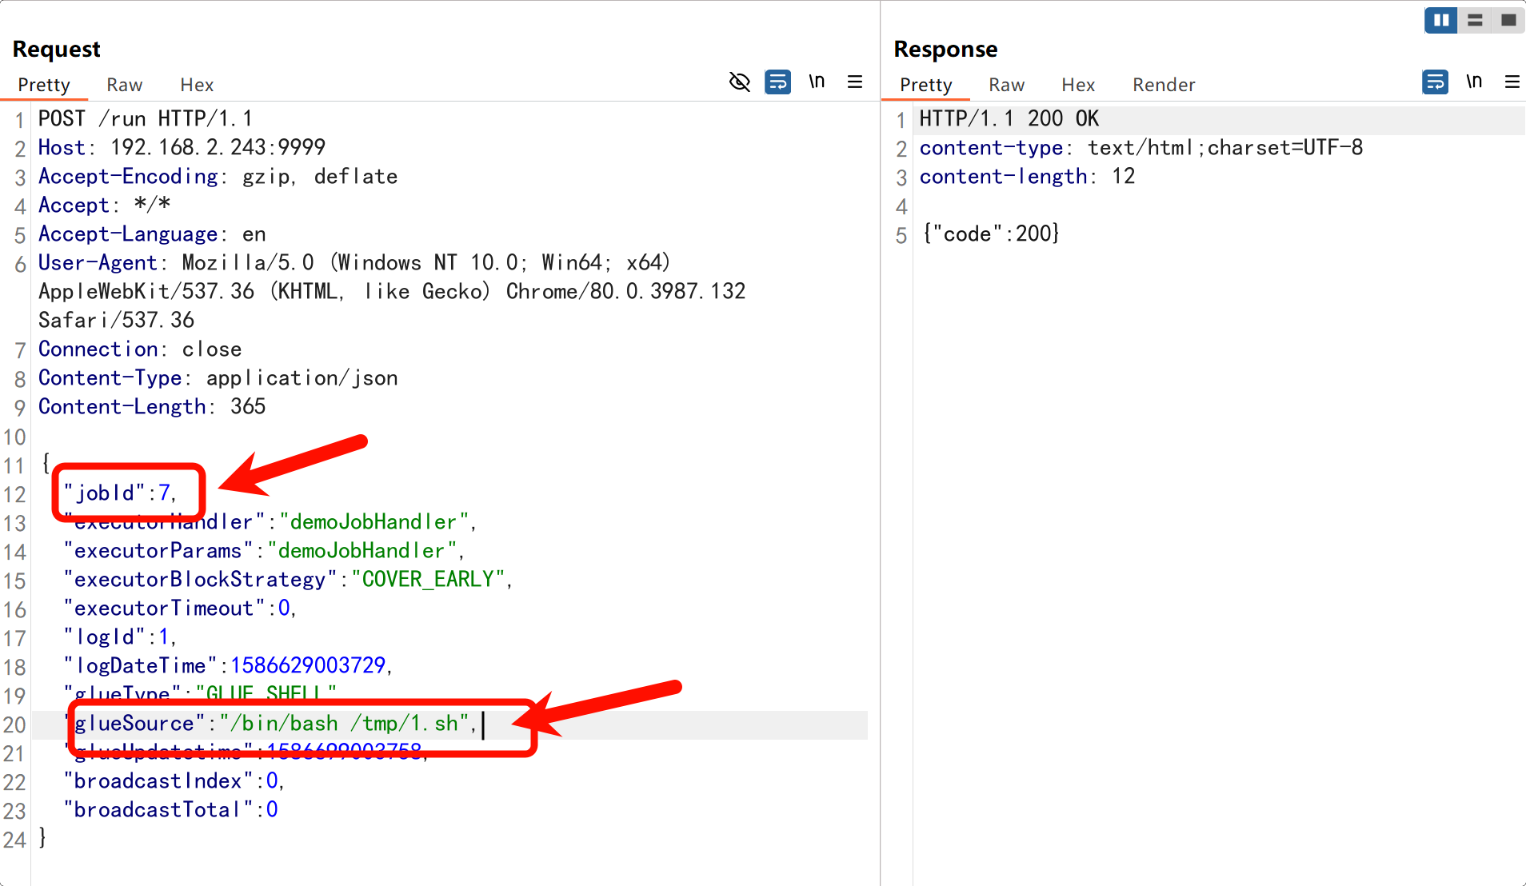Select combined single-pane layout icon

click(1508, 20)
